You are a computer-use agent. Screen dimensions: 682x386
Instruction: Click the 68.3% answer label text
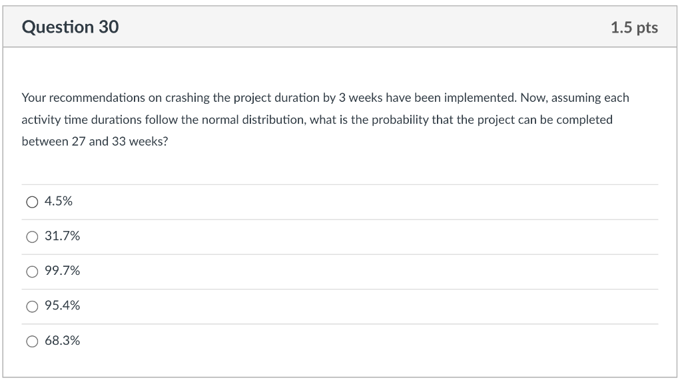pos(62,340)
